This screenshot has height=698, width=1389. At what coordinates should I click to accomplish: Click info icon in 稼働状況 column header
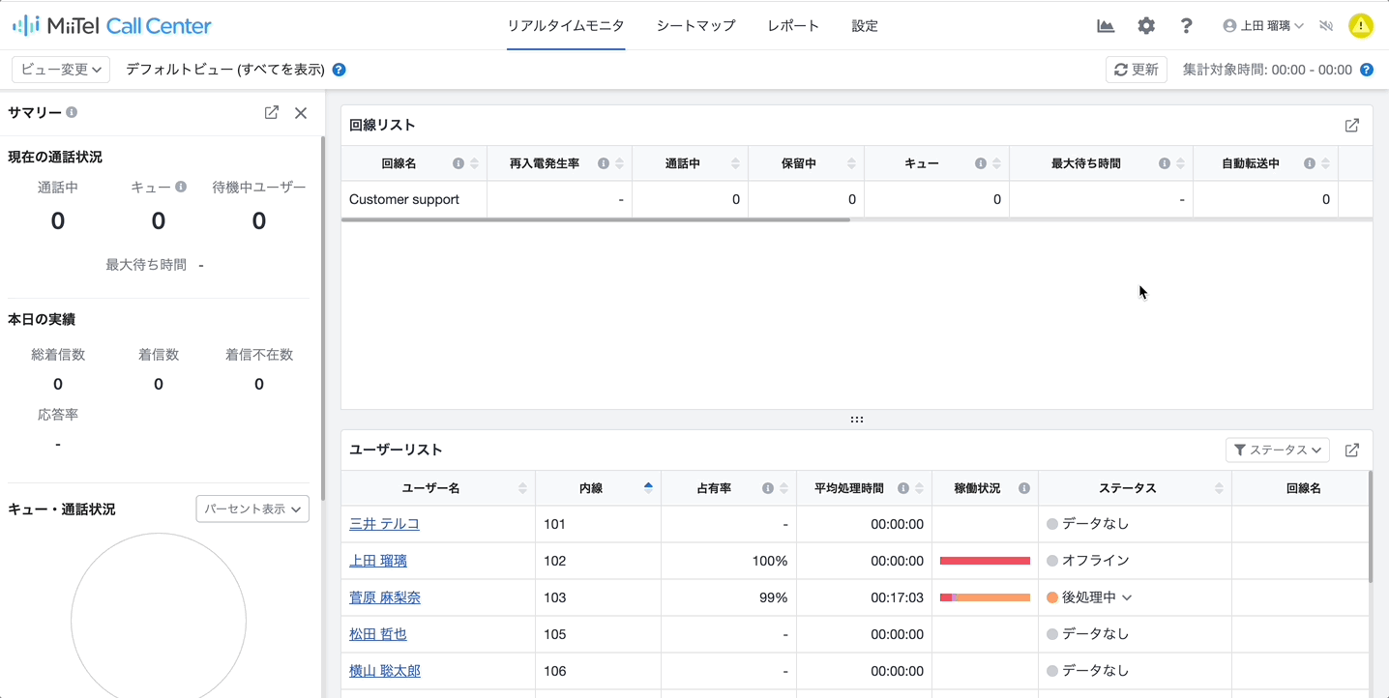pos(1024,488)
